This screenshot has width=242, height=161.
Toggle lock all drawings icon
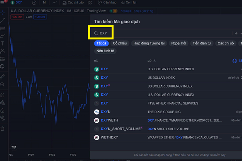[x=2, y=110]
